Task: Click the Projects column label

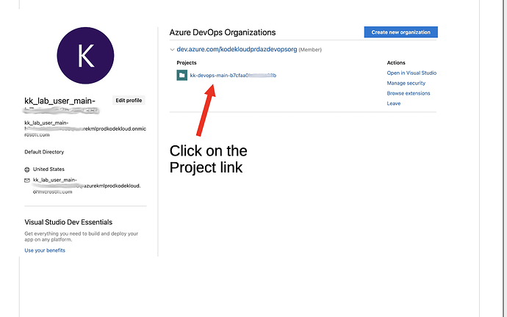Action: 187,62
